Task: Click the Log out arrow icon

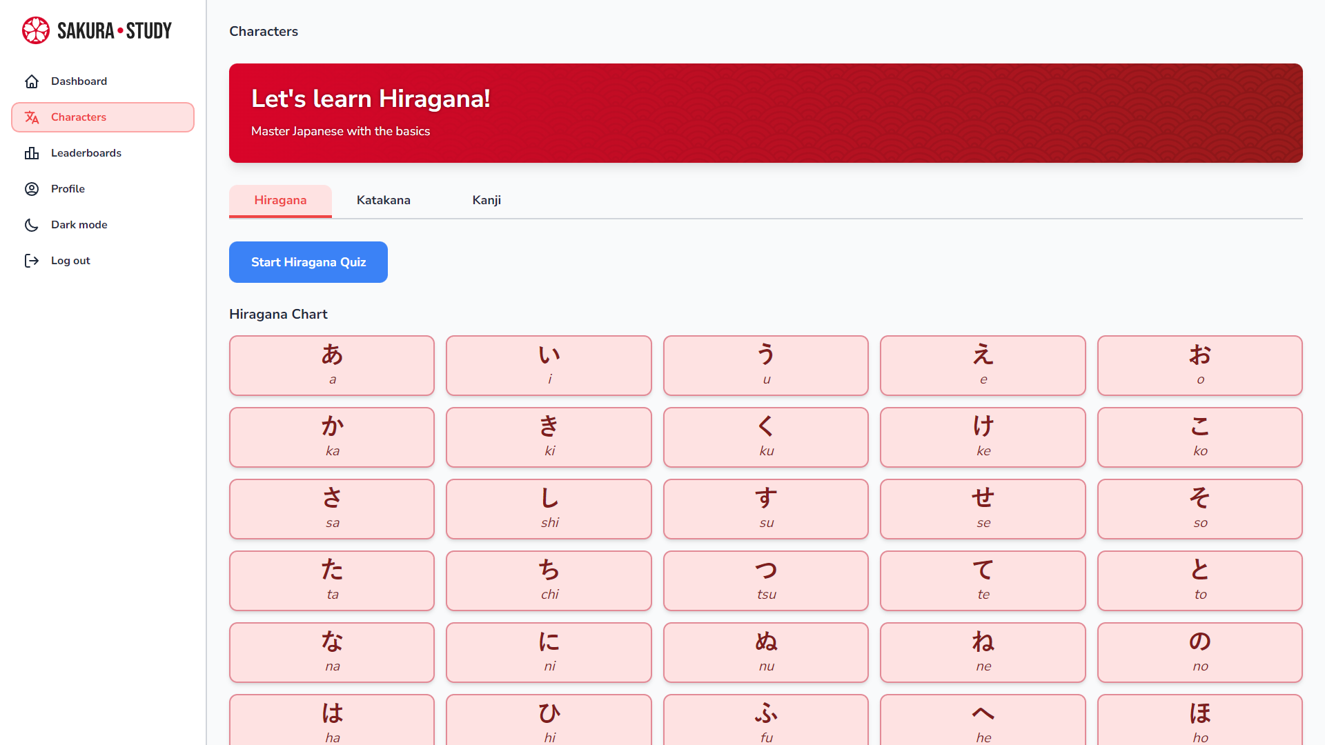Action: 32,261
